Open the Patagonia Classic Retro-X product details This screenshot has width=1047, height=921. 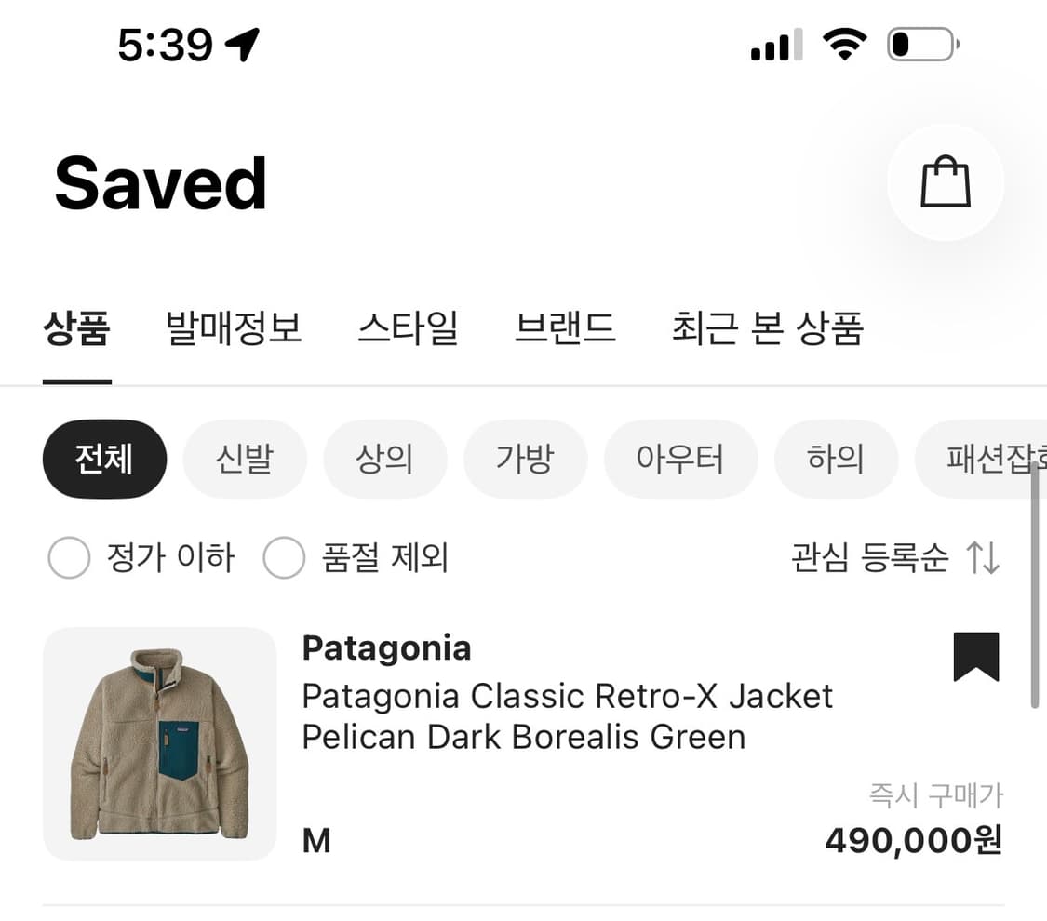pos(567,715)
